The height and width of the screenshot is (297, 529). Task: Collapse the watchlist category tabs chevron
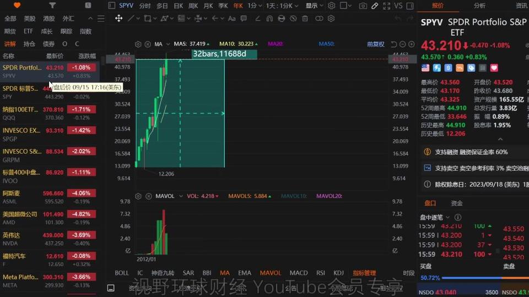(90, 19)
